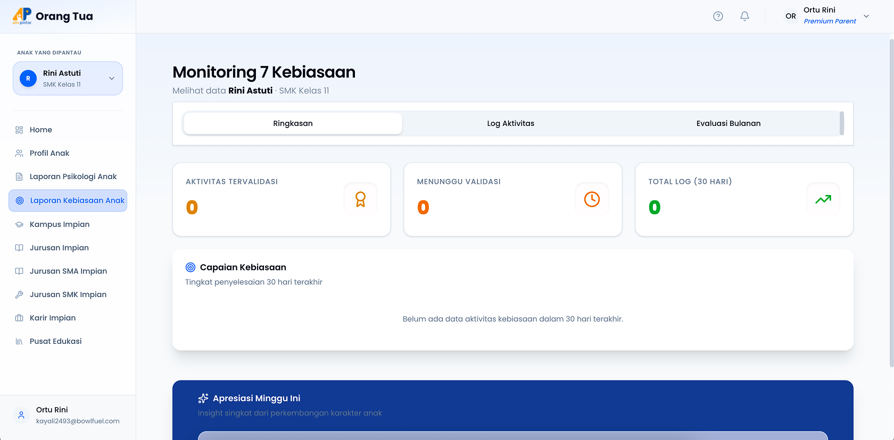This screenshot has height=440, width=894.
Task: Switch to the Log Aktivitas tab
Action: point(511,124)
